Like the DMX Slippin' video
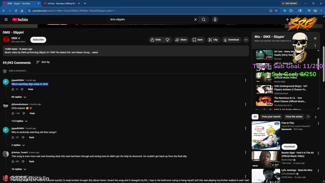This screenshot has height=183, width=325. click(x=156, y=40)
